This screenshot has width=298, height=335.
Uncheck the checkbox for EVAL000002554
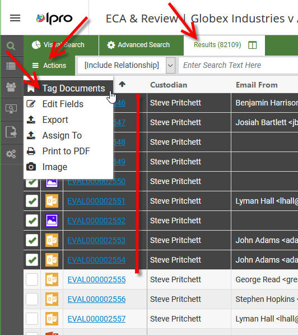coord(32,260)
